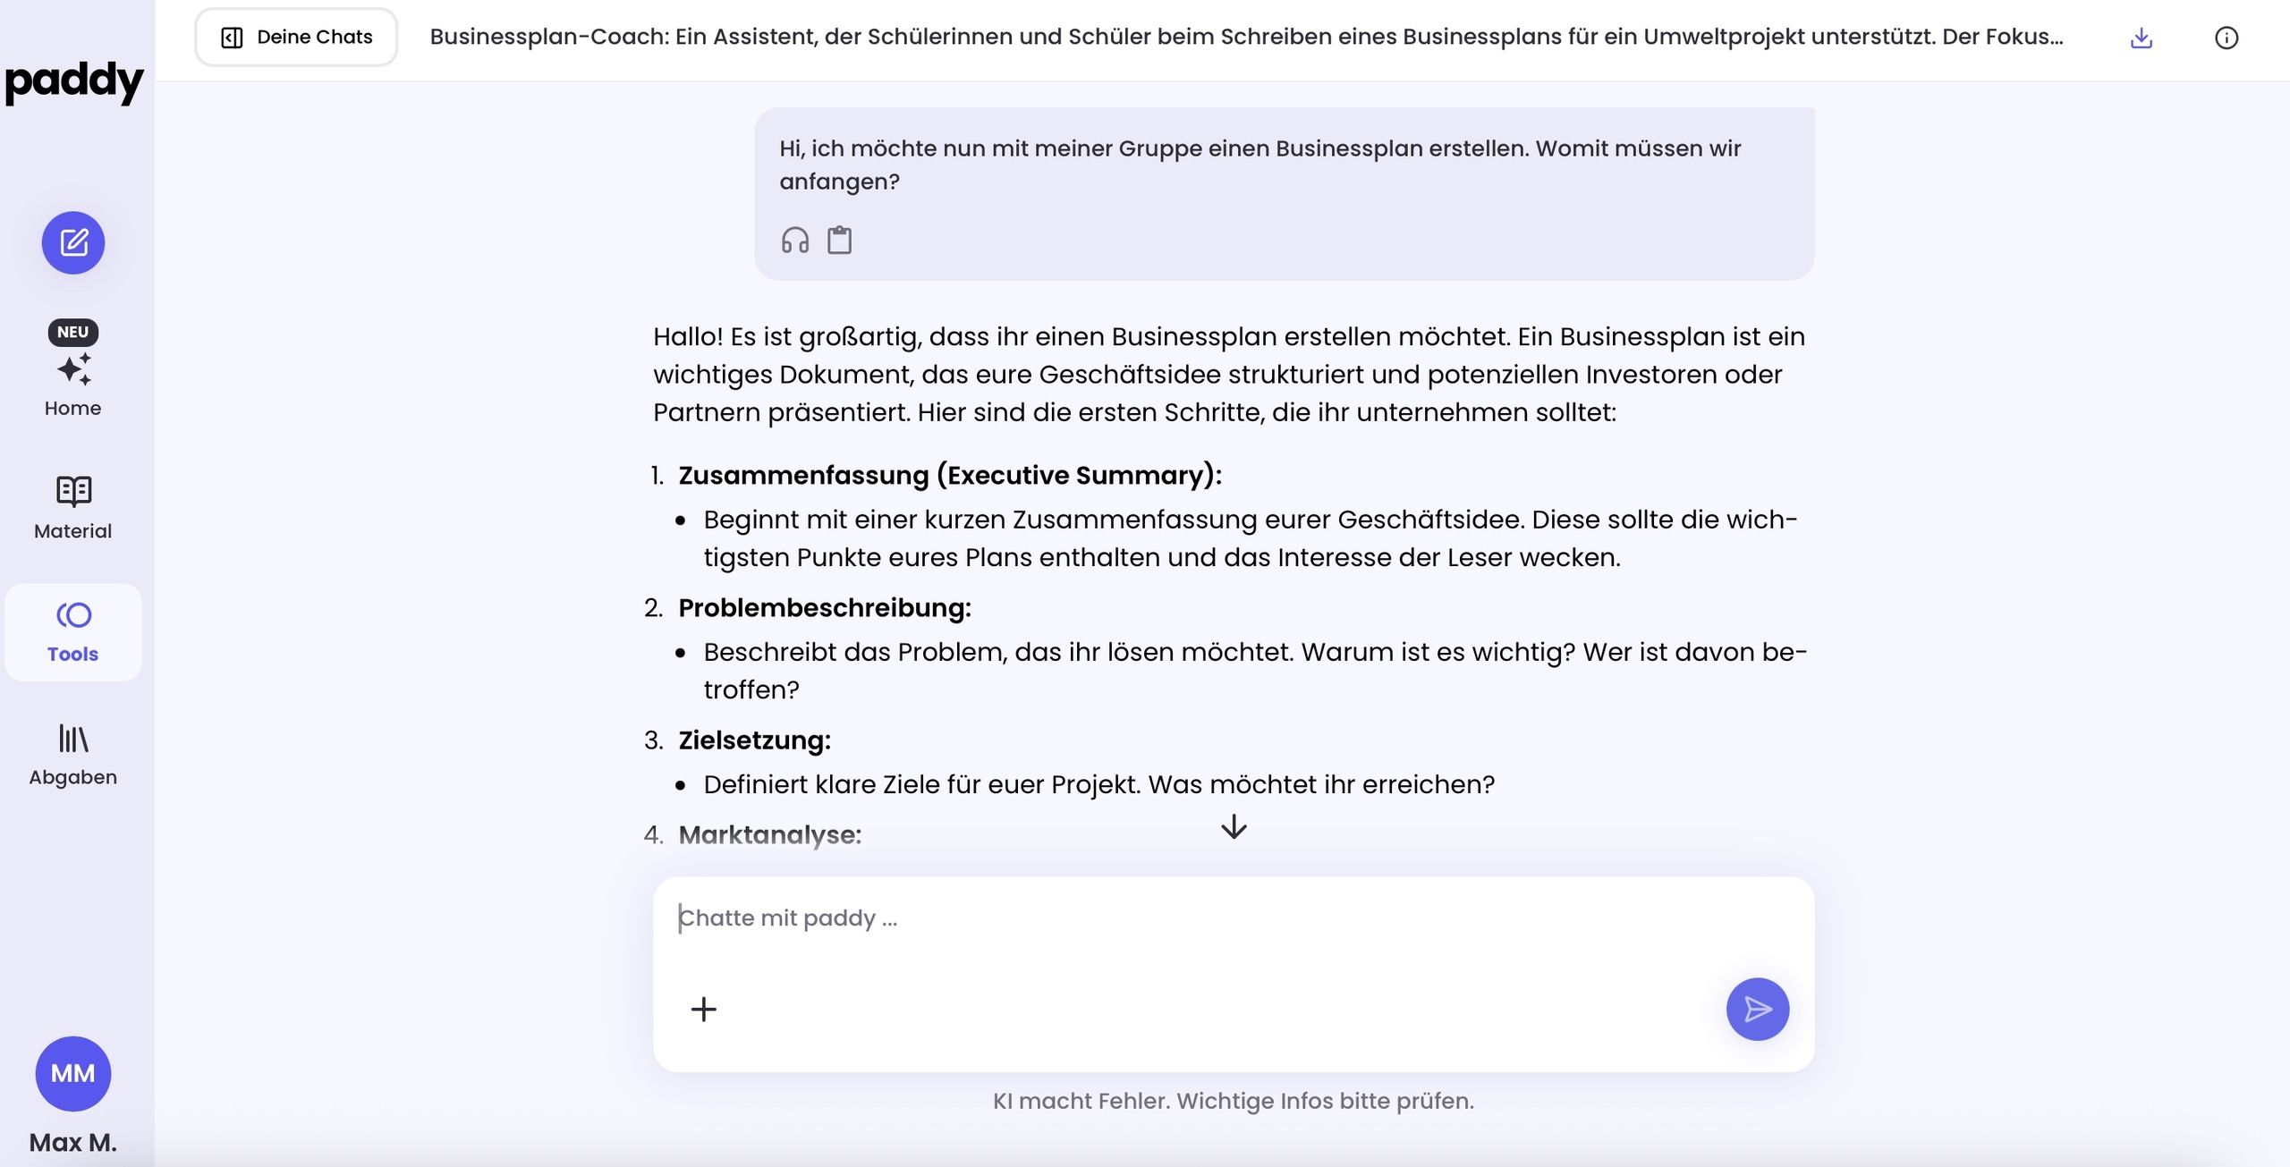Image resolution: width=2290 pixels, height=1167 pixels.
Task: Open the Deine Chats panel
Action: 296,38
